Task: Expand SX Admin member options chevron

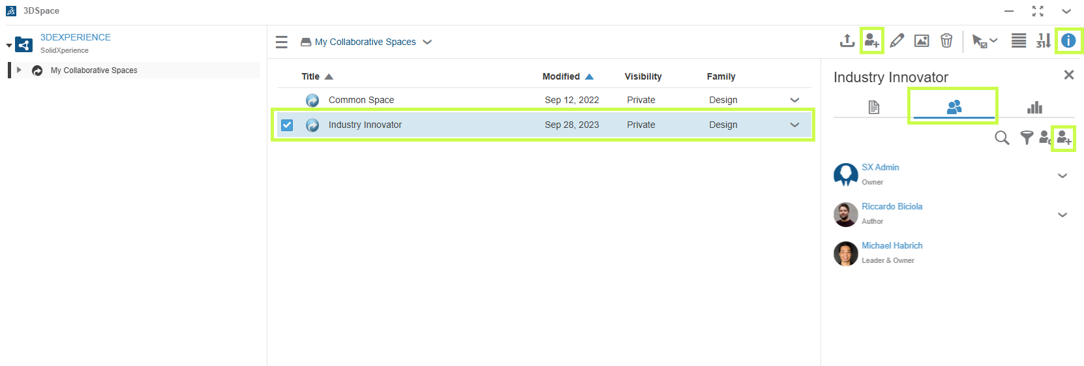Action: tap(1062, 175)
